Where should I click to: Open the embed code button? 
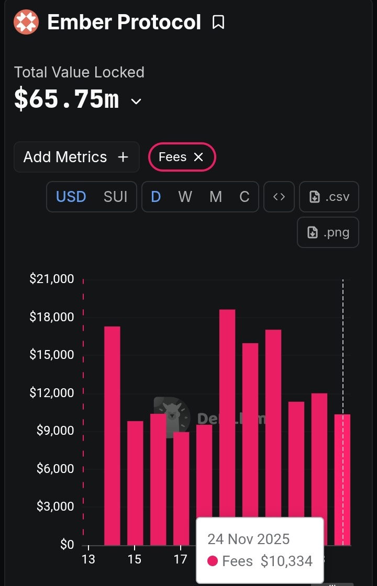click(279, 197)
